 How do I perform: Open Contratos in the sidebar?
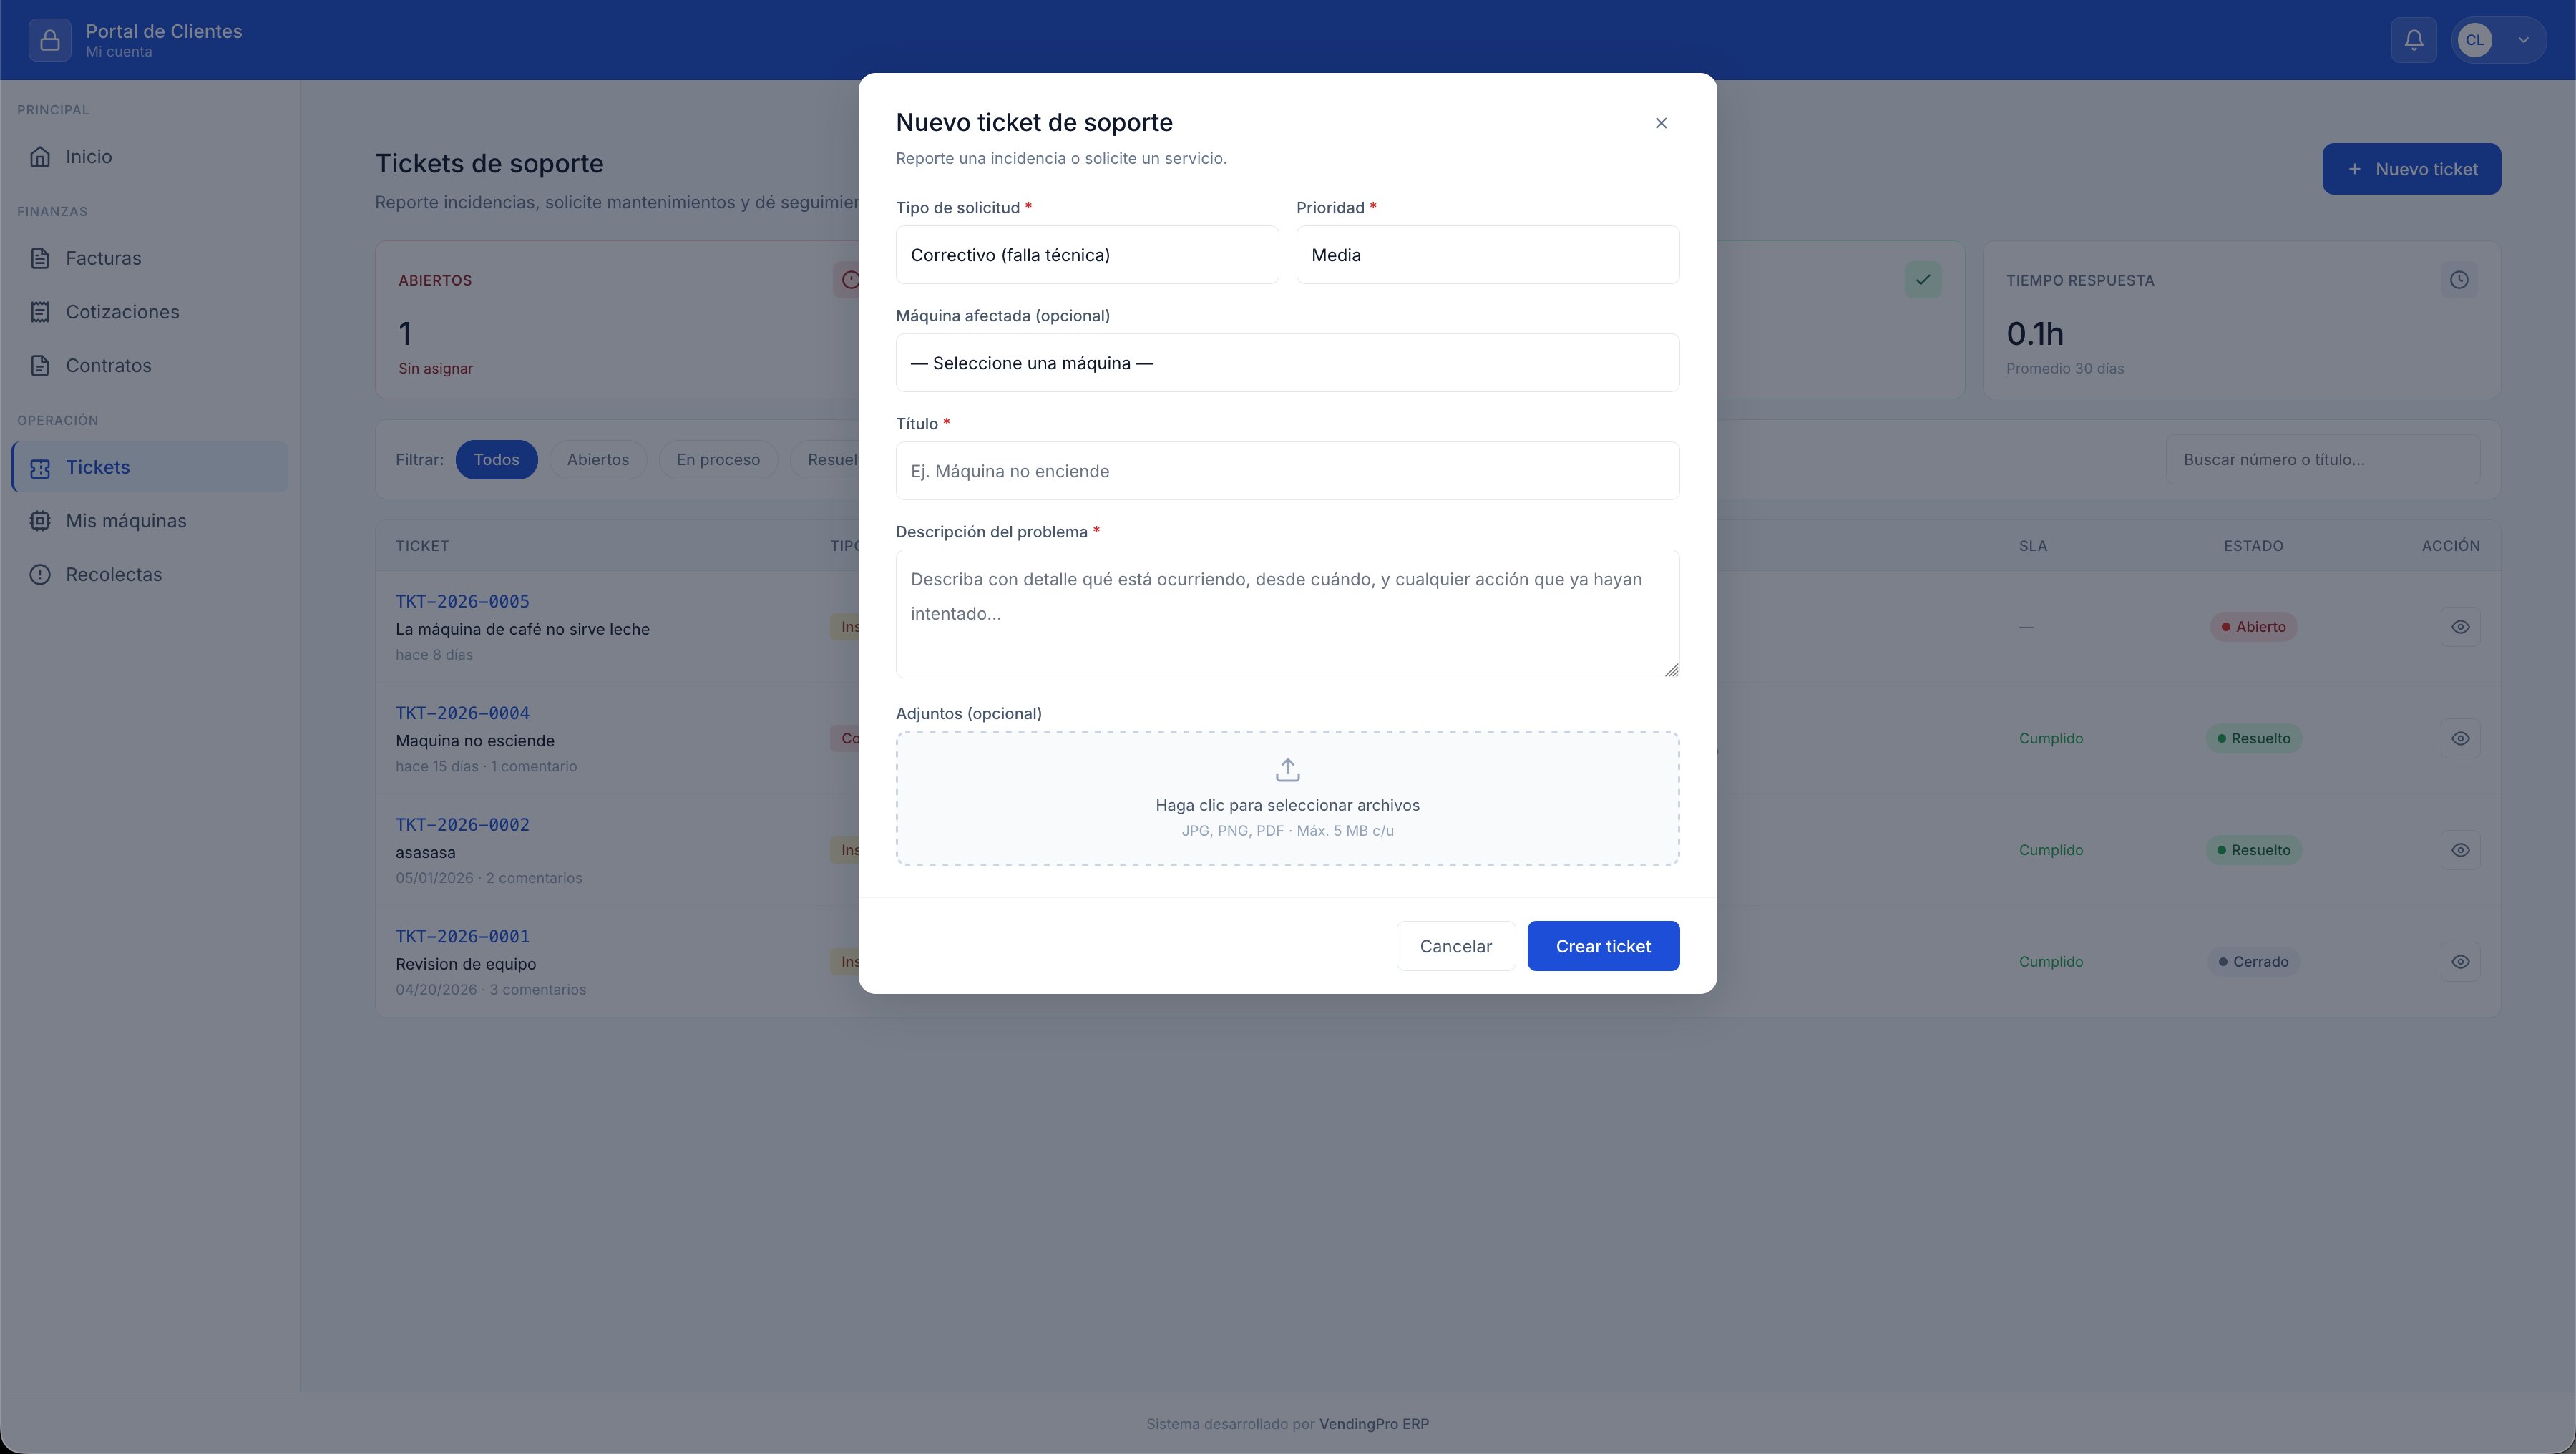[x=150, y=366]
